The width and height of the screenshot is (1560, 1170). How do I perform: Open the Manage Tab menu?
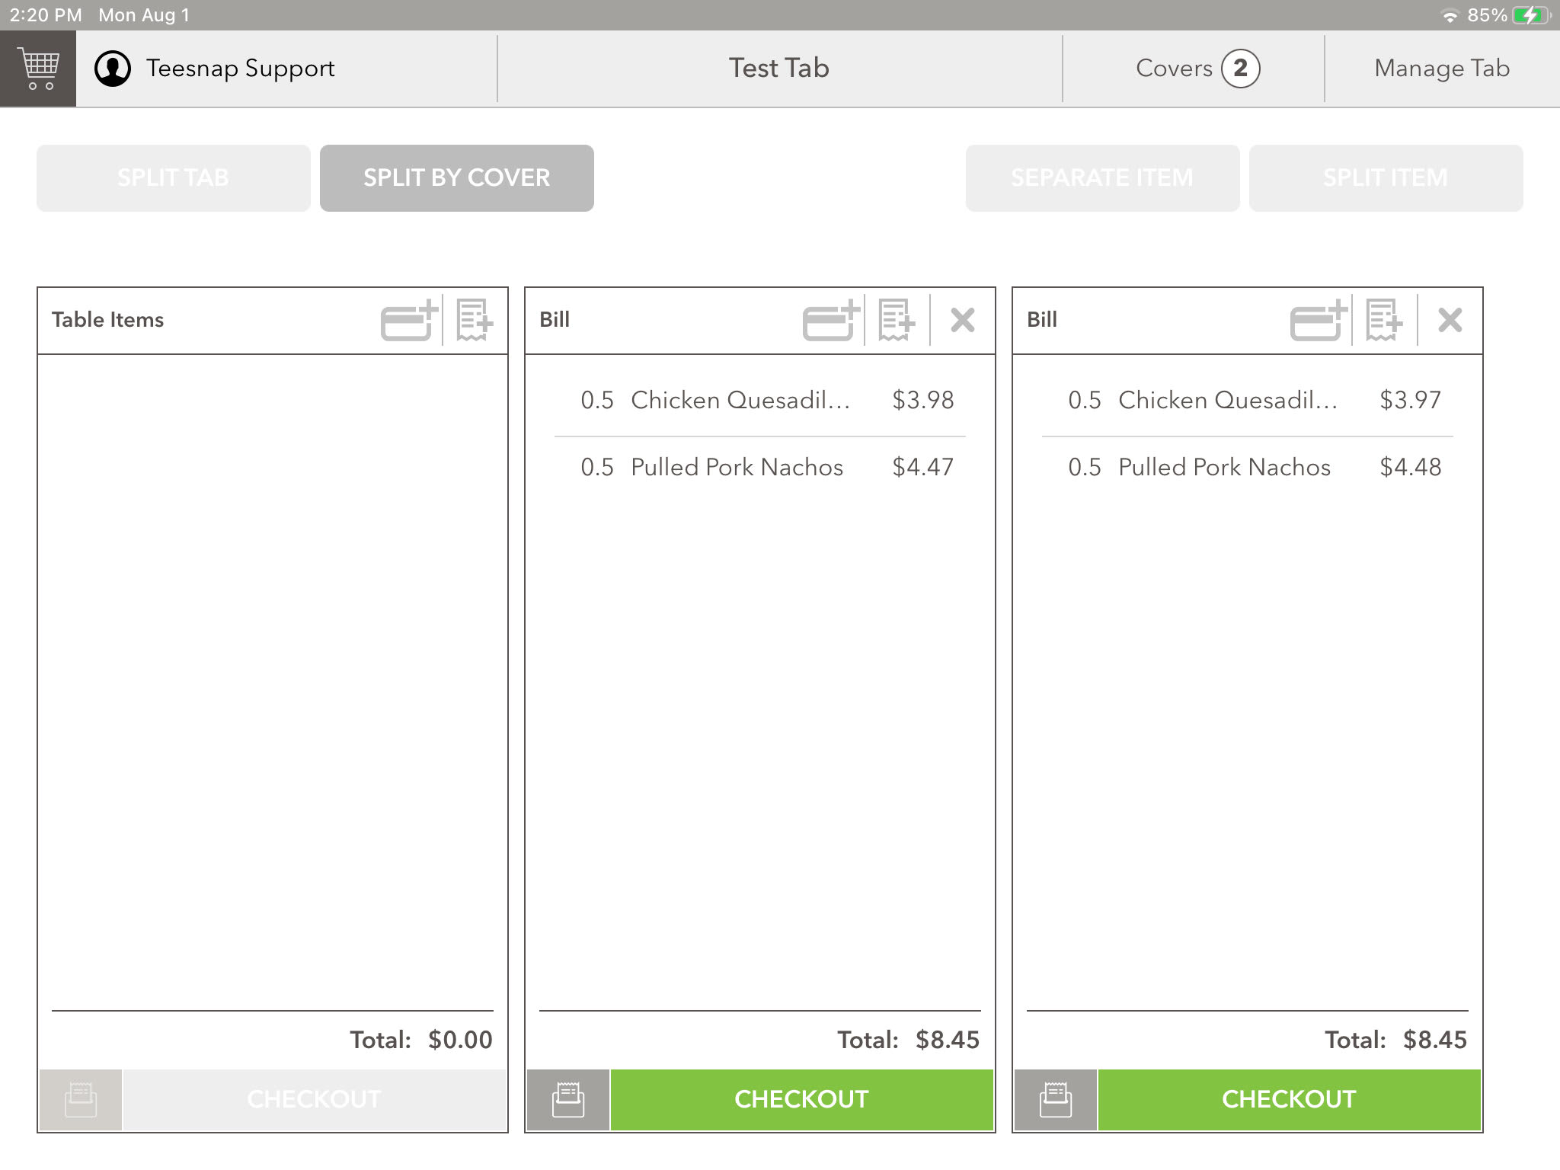(x=1441, y=69)
